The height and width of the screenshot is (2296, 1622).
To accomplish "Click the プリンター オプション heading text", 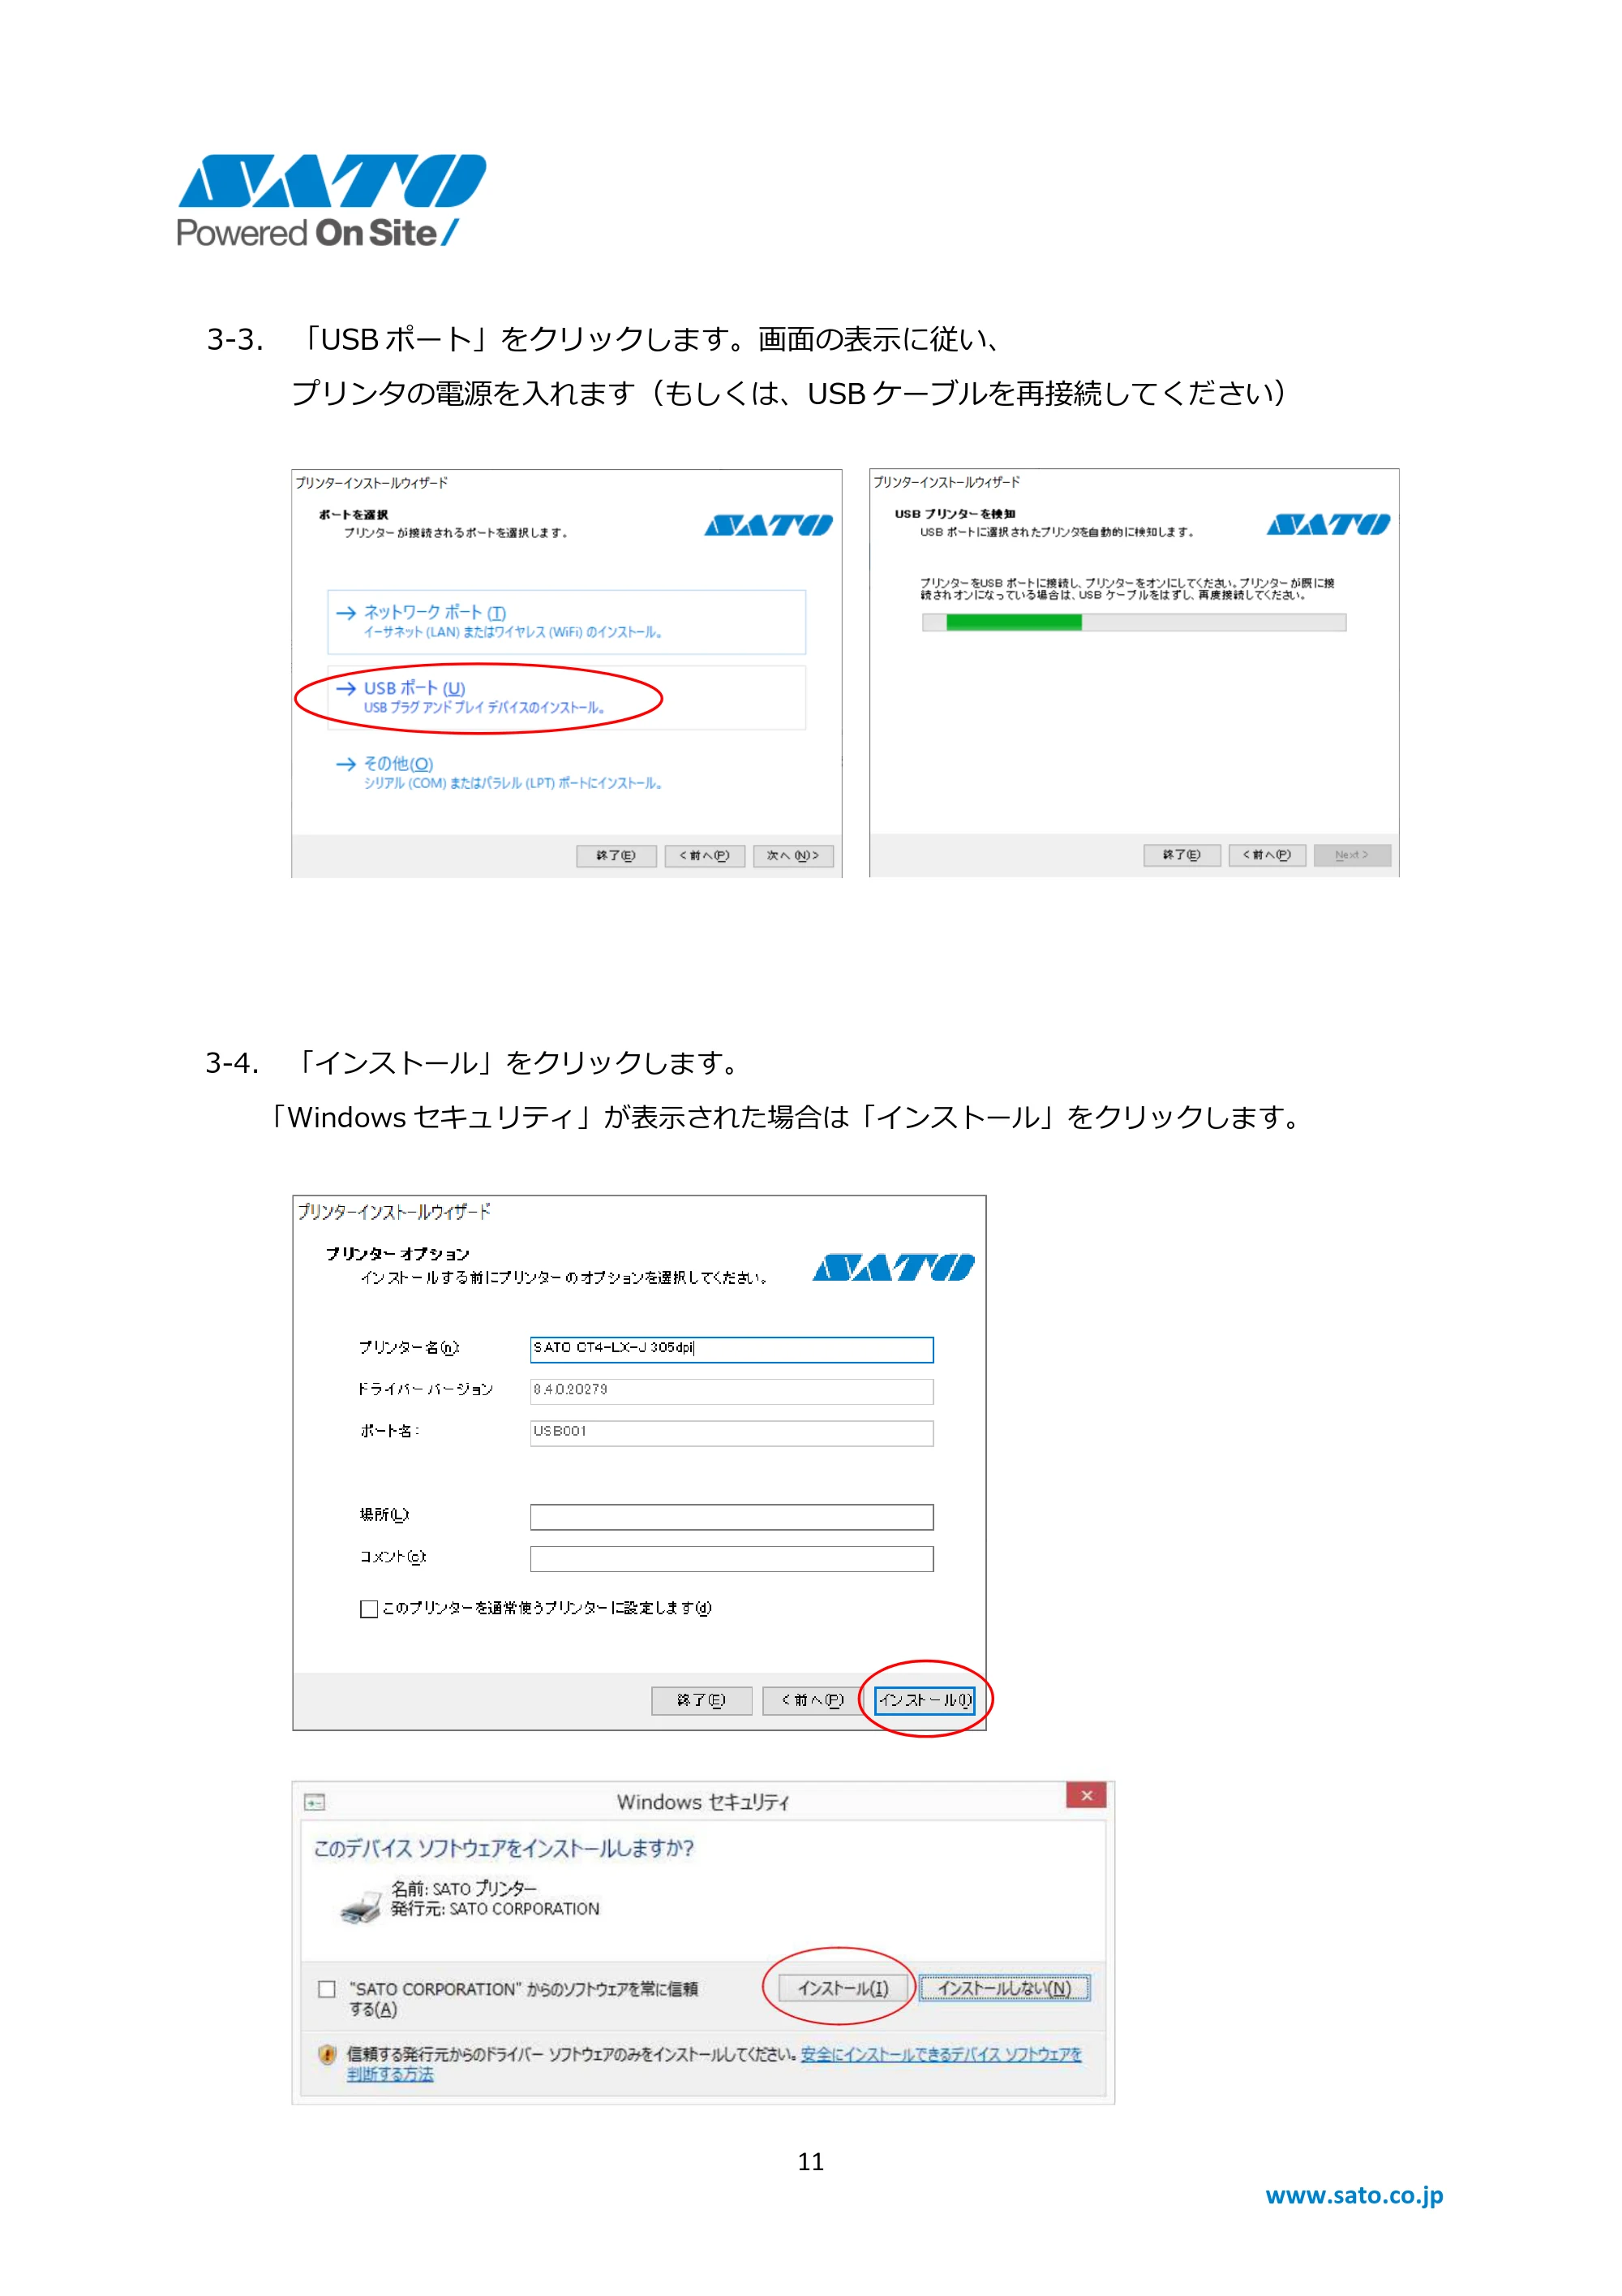I will [x=397, y=1254].
